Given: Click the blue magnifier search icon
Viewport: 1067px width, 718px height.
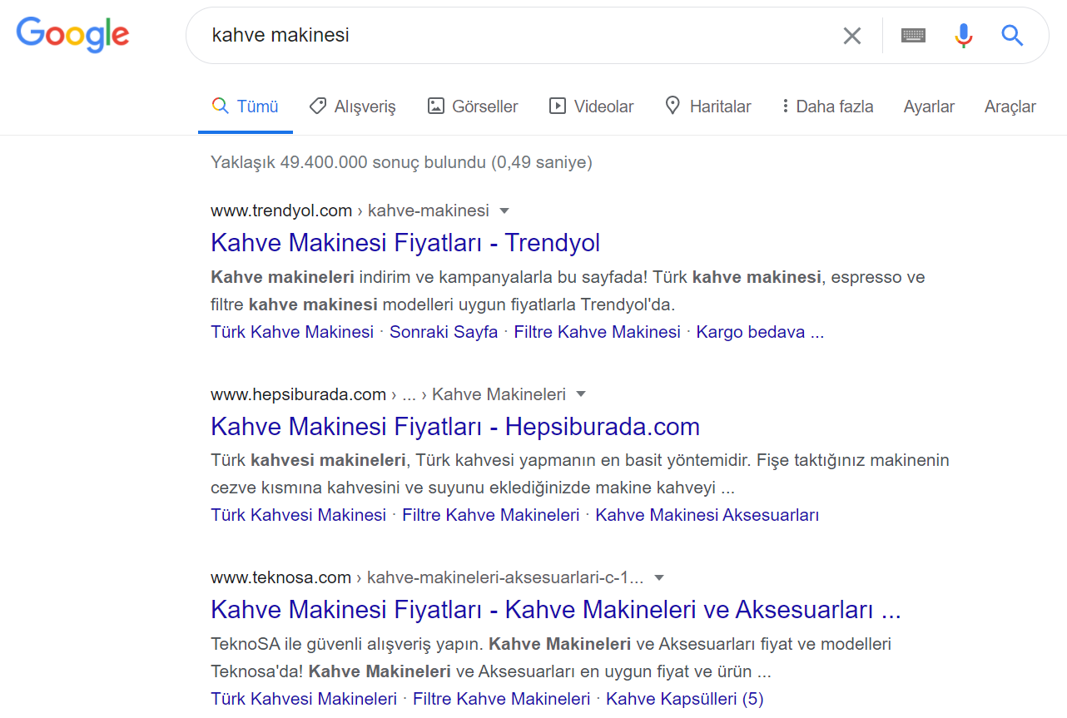Looking at the screenshot, I should pyautogui.click(x=1012, y=36).
